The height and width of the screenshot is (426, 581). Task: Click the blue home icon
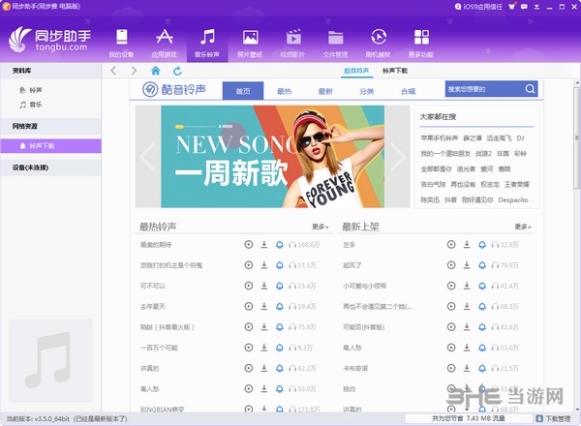(x=156, y=71)
